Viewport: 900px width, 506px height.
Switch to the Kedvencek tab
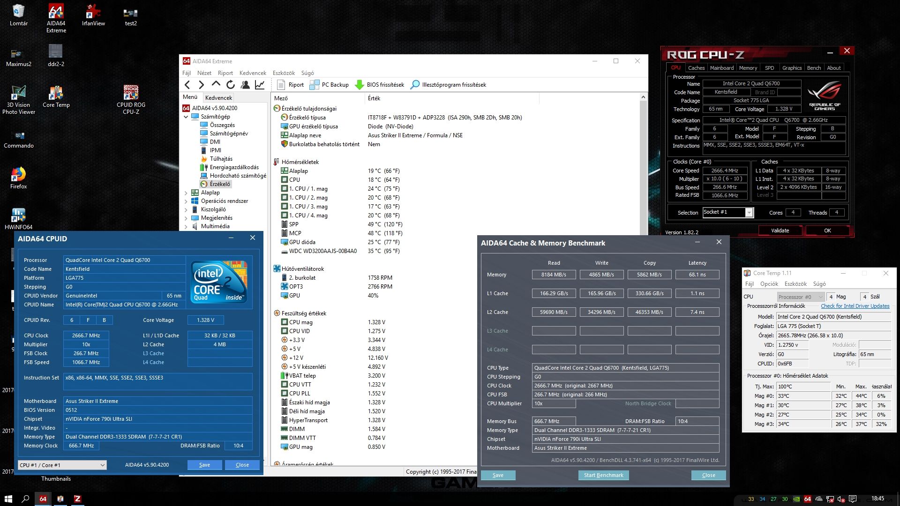pos(218,97)
